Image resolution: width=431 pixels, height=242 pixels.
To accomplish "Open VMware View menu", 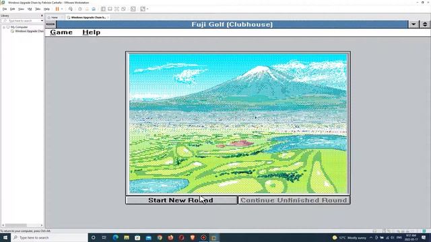I will (21, 9).
